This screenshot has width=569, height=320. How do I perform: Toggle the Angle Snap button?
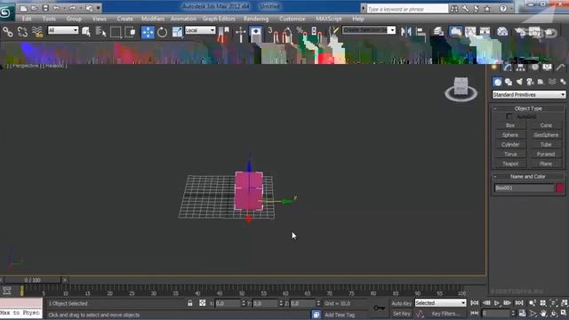pyautogui.click(x=286, y=34)
